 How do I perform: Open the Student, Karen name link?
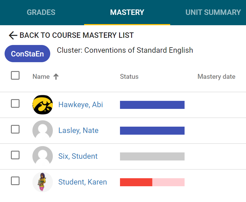coord(83,182)
